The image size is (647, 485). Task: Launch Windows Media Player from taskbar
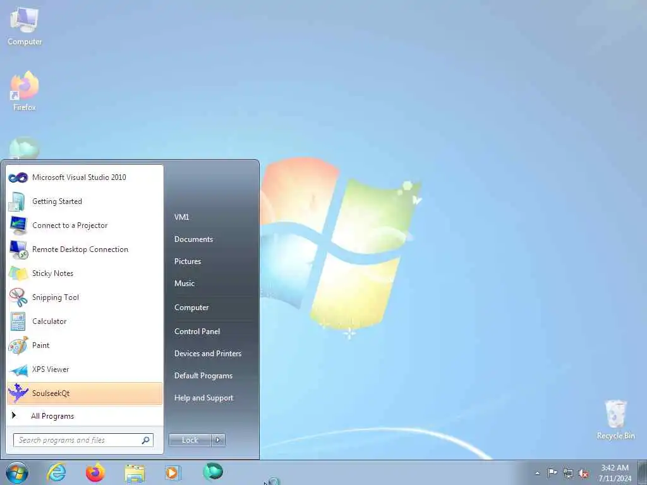173,472
